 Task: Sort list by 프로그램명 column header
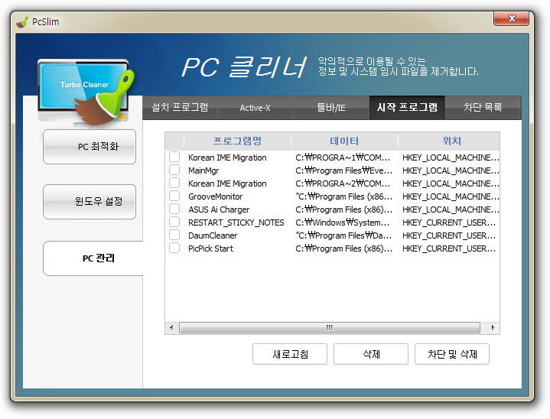pos(237,141)
